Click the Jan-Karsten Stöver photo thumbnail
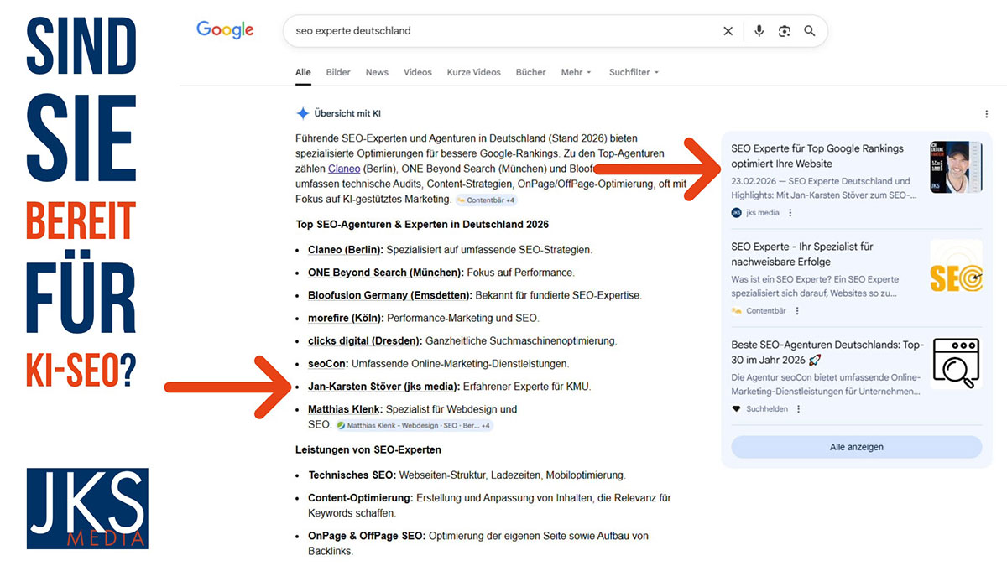1007x566 pixels. coord(956,166)
